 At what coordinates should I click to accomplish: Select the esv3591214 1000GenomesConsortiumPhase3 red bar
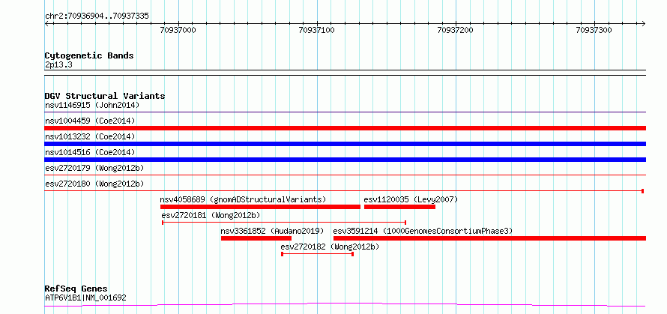coord(489,238)
